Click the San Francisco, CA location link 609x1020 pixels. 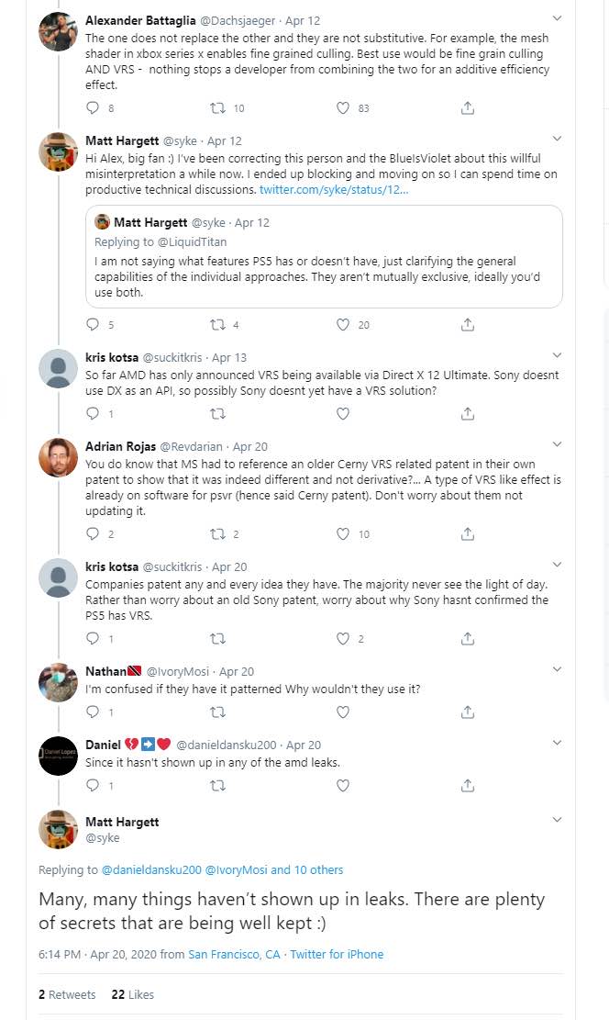[x=234, y=954]
